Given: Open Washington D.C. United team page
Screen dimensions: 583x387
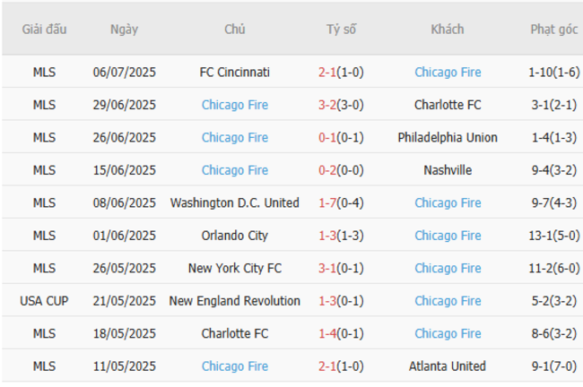Looking at the screenshot, I should 234,203.
